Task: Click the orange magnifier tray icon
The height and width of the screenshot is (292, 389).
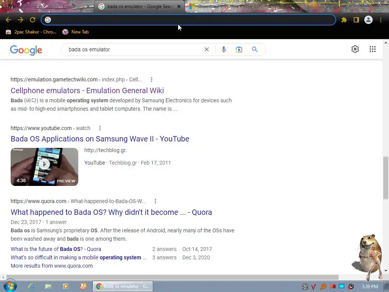Action: coord(323,287)
